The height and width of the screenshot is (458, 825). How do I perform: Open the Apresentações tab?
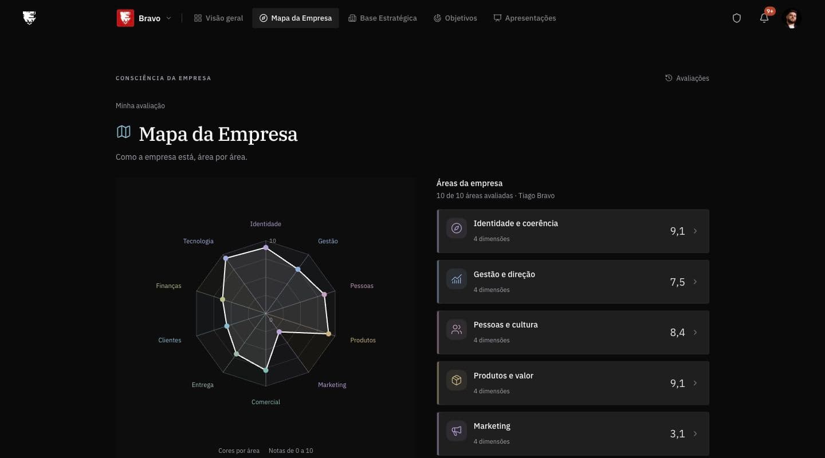coord(524,18)
